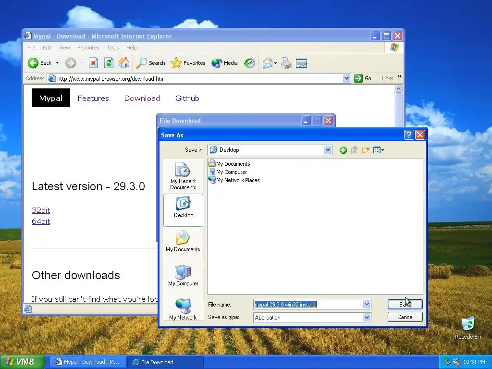Expand the Save in location dropdown
Screen dimensions: 492x369
pos(328,150)
